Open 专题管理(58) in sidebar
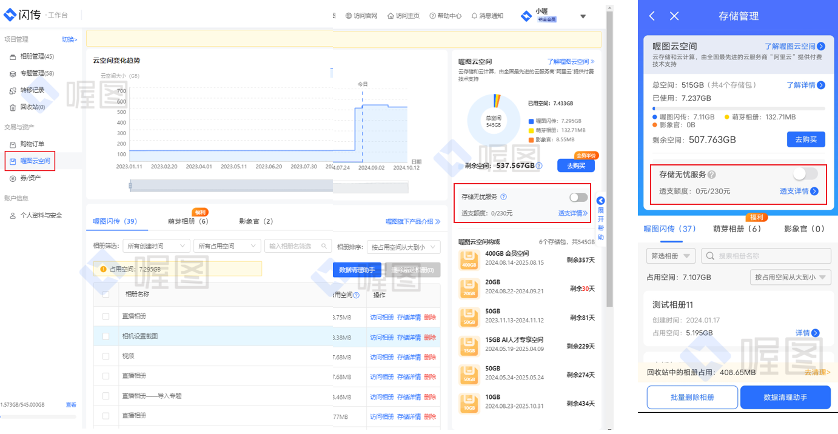 pyautogui.click(x=36, y=73)
